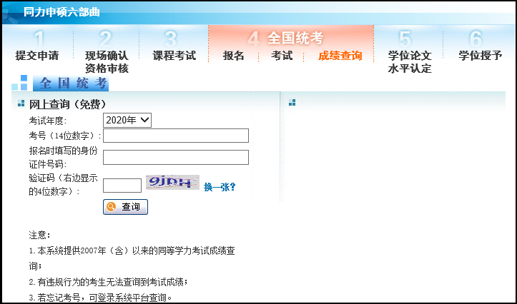The width and height of the screenshot is (517, 304).
Task: Focus the 身份证件号码 input field
Action: 176,157
